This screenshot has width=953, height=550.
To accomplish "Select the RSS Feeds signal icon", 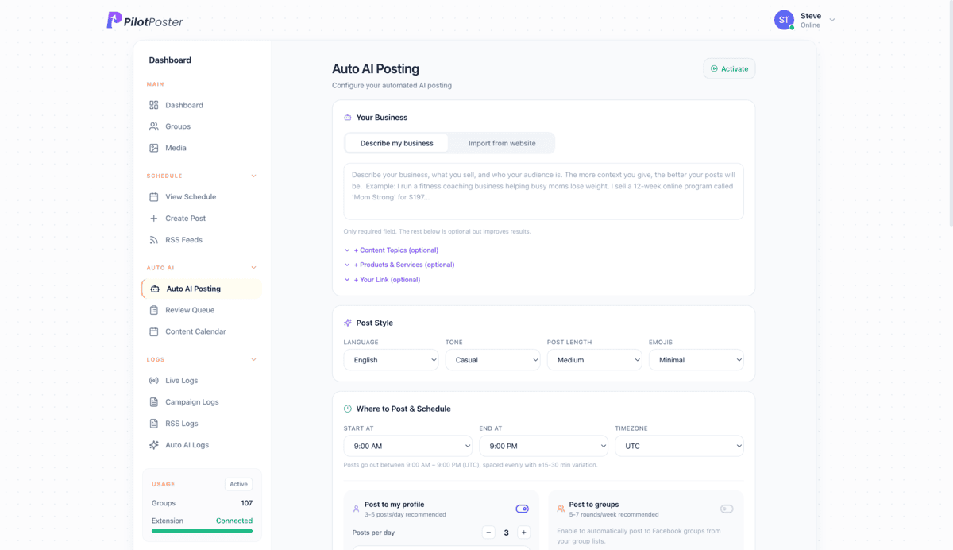I will tap(154, 239).
